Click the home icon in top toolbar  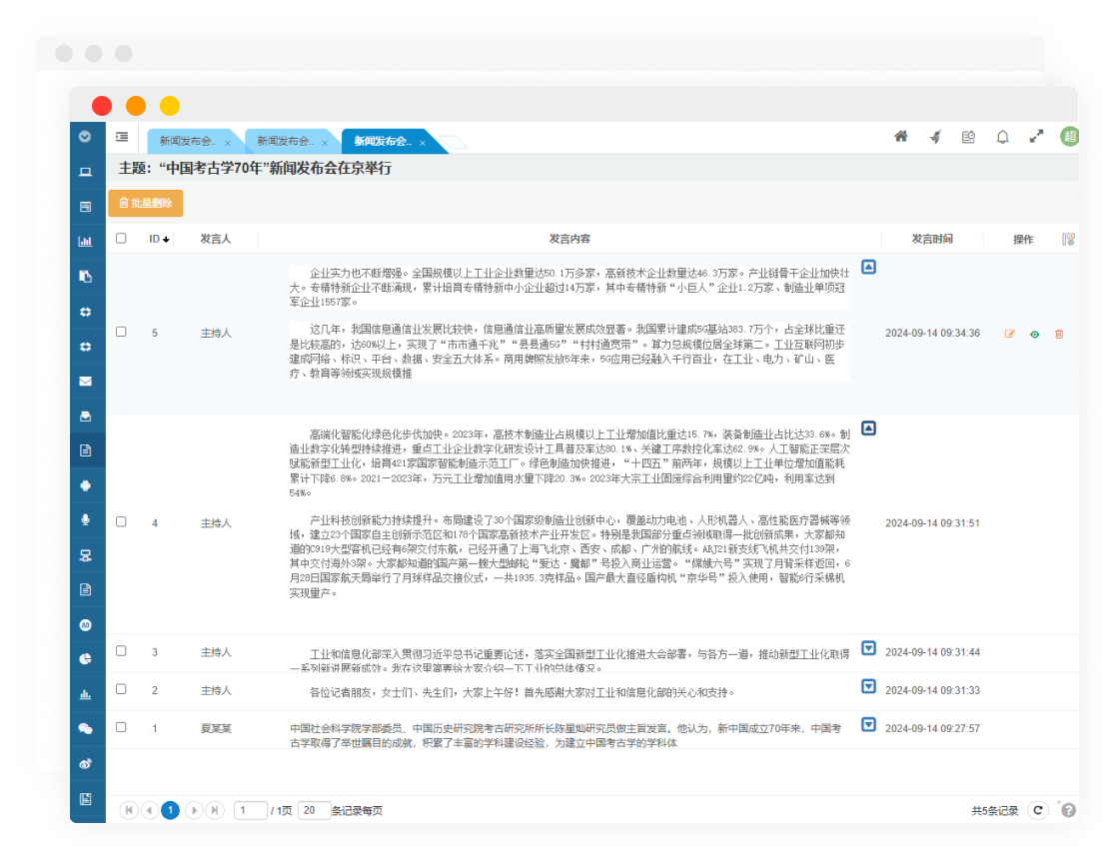pos(900,137)
